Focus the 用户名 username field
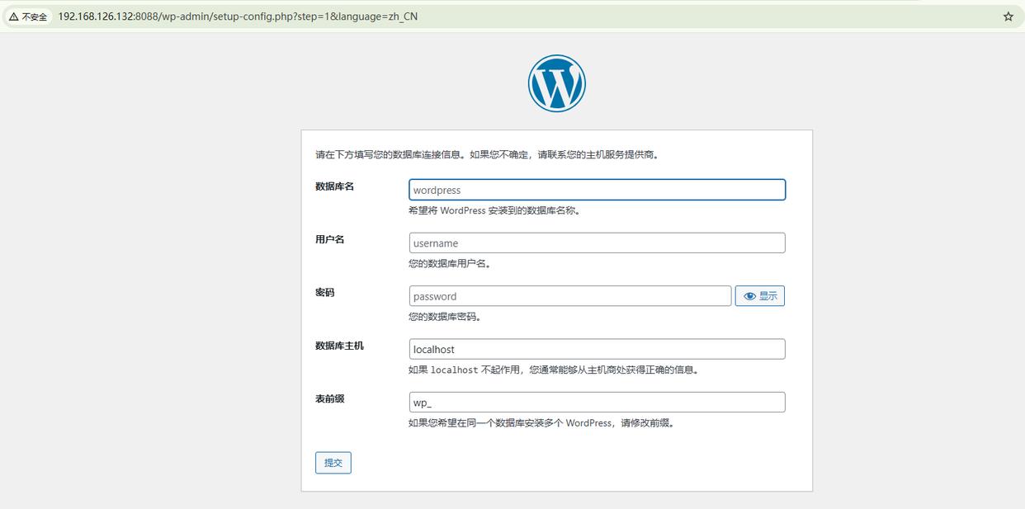 (x=597, y=243)
